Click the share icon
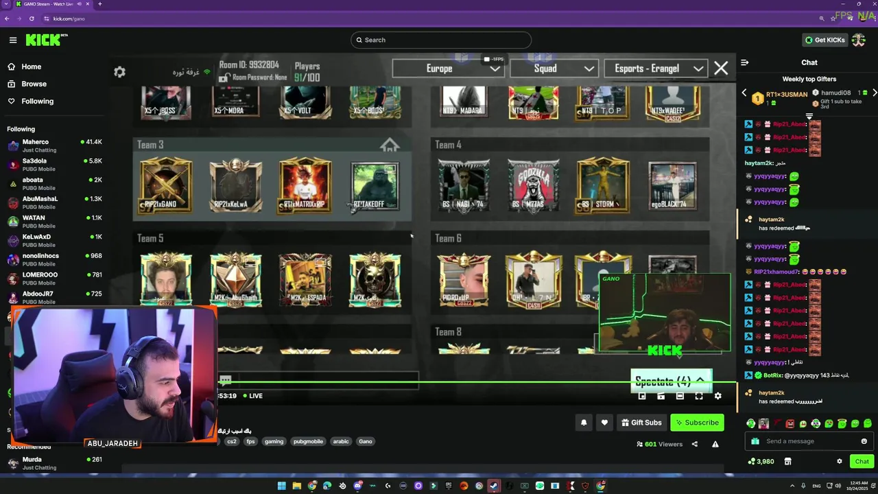The image size is (878, 494). (x=694, y=444)
